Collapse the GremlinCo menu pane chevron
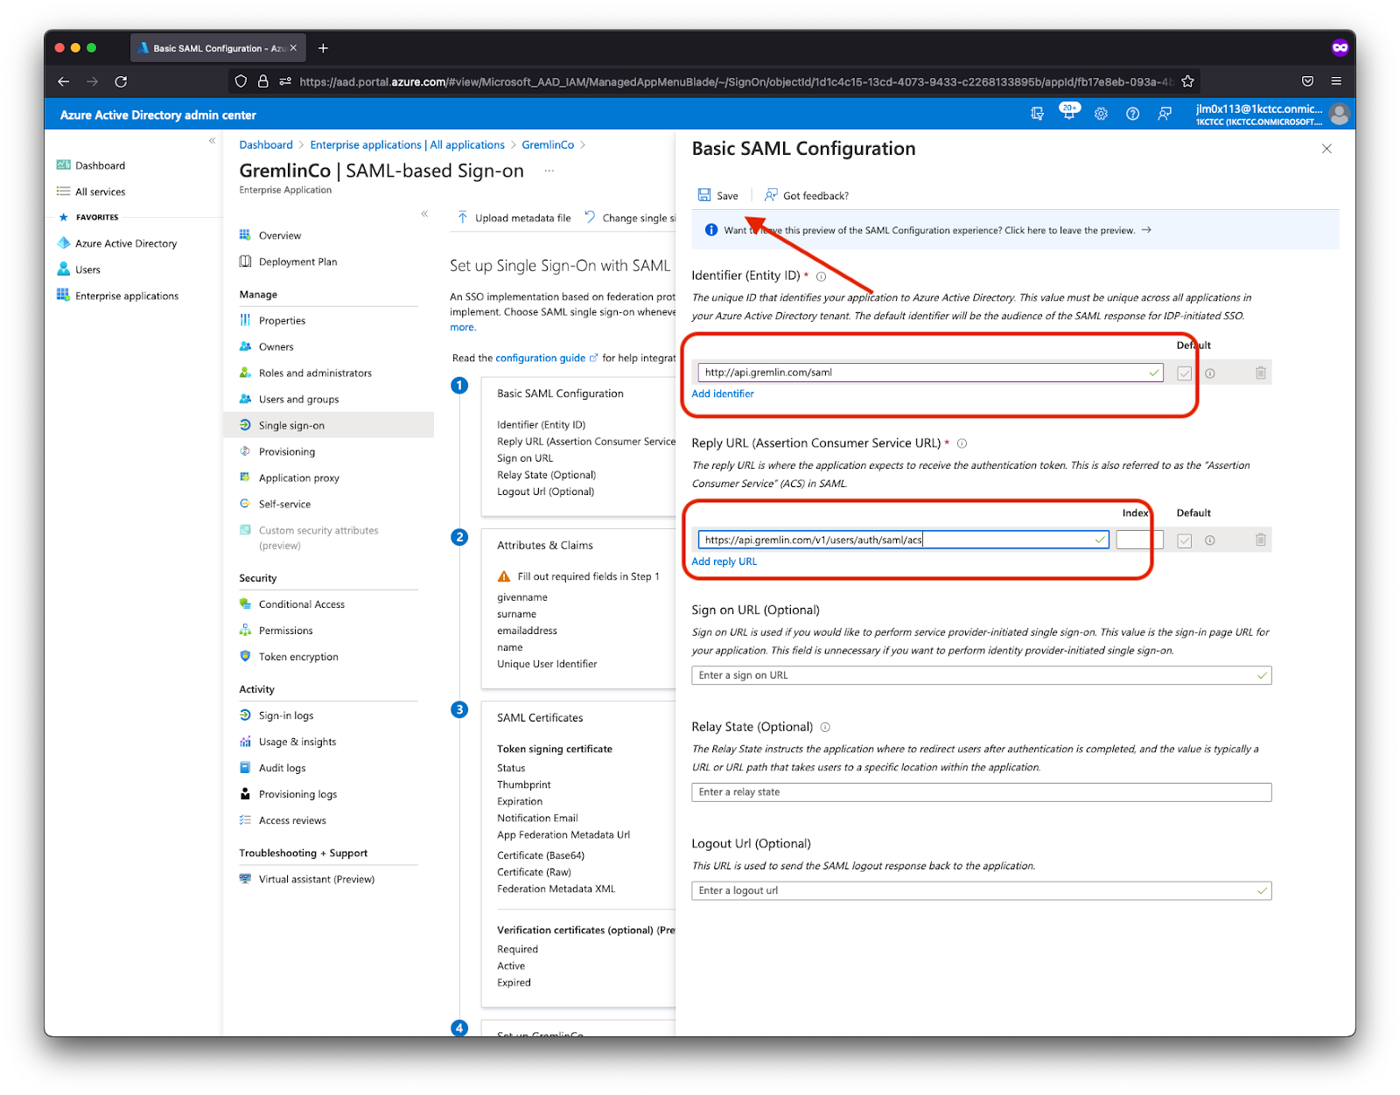Screen dimensions: 1400x1095 coord(424,213)
